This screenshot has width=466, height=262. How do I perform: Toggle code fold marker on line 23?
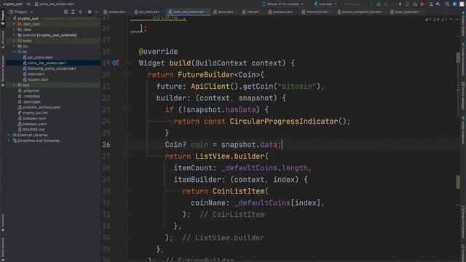127,110
